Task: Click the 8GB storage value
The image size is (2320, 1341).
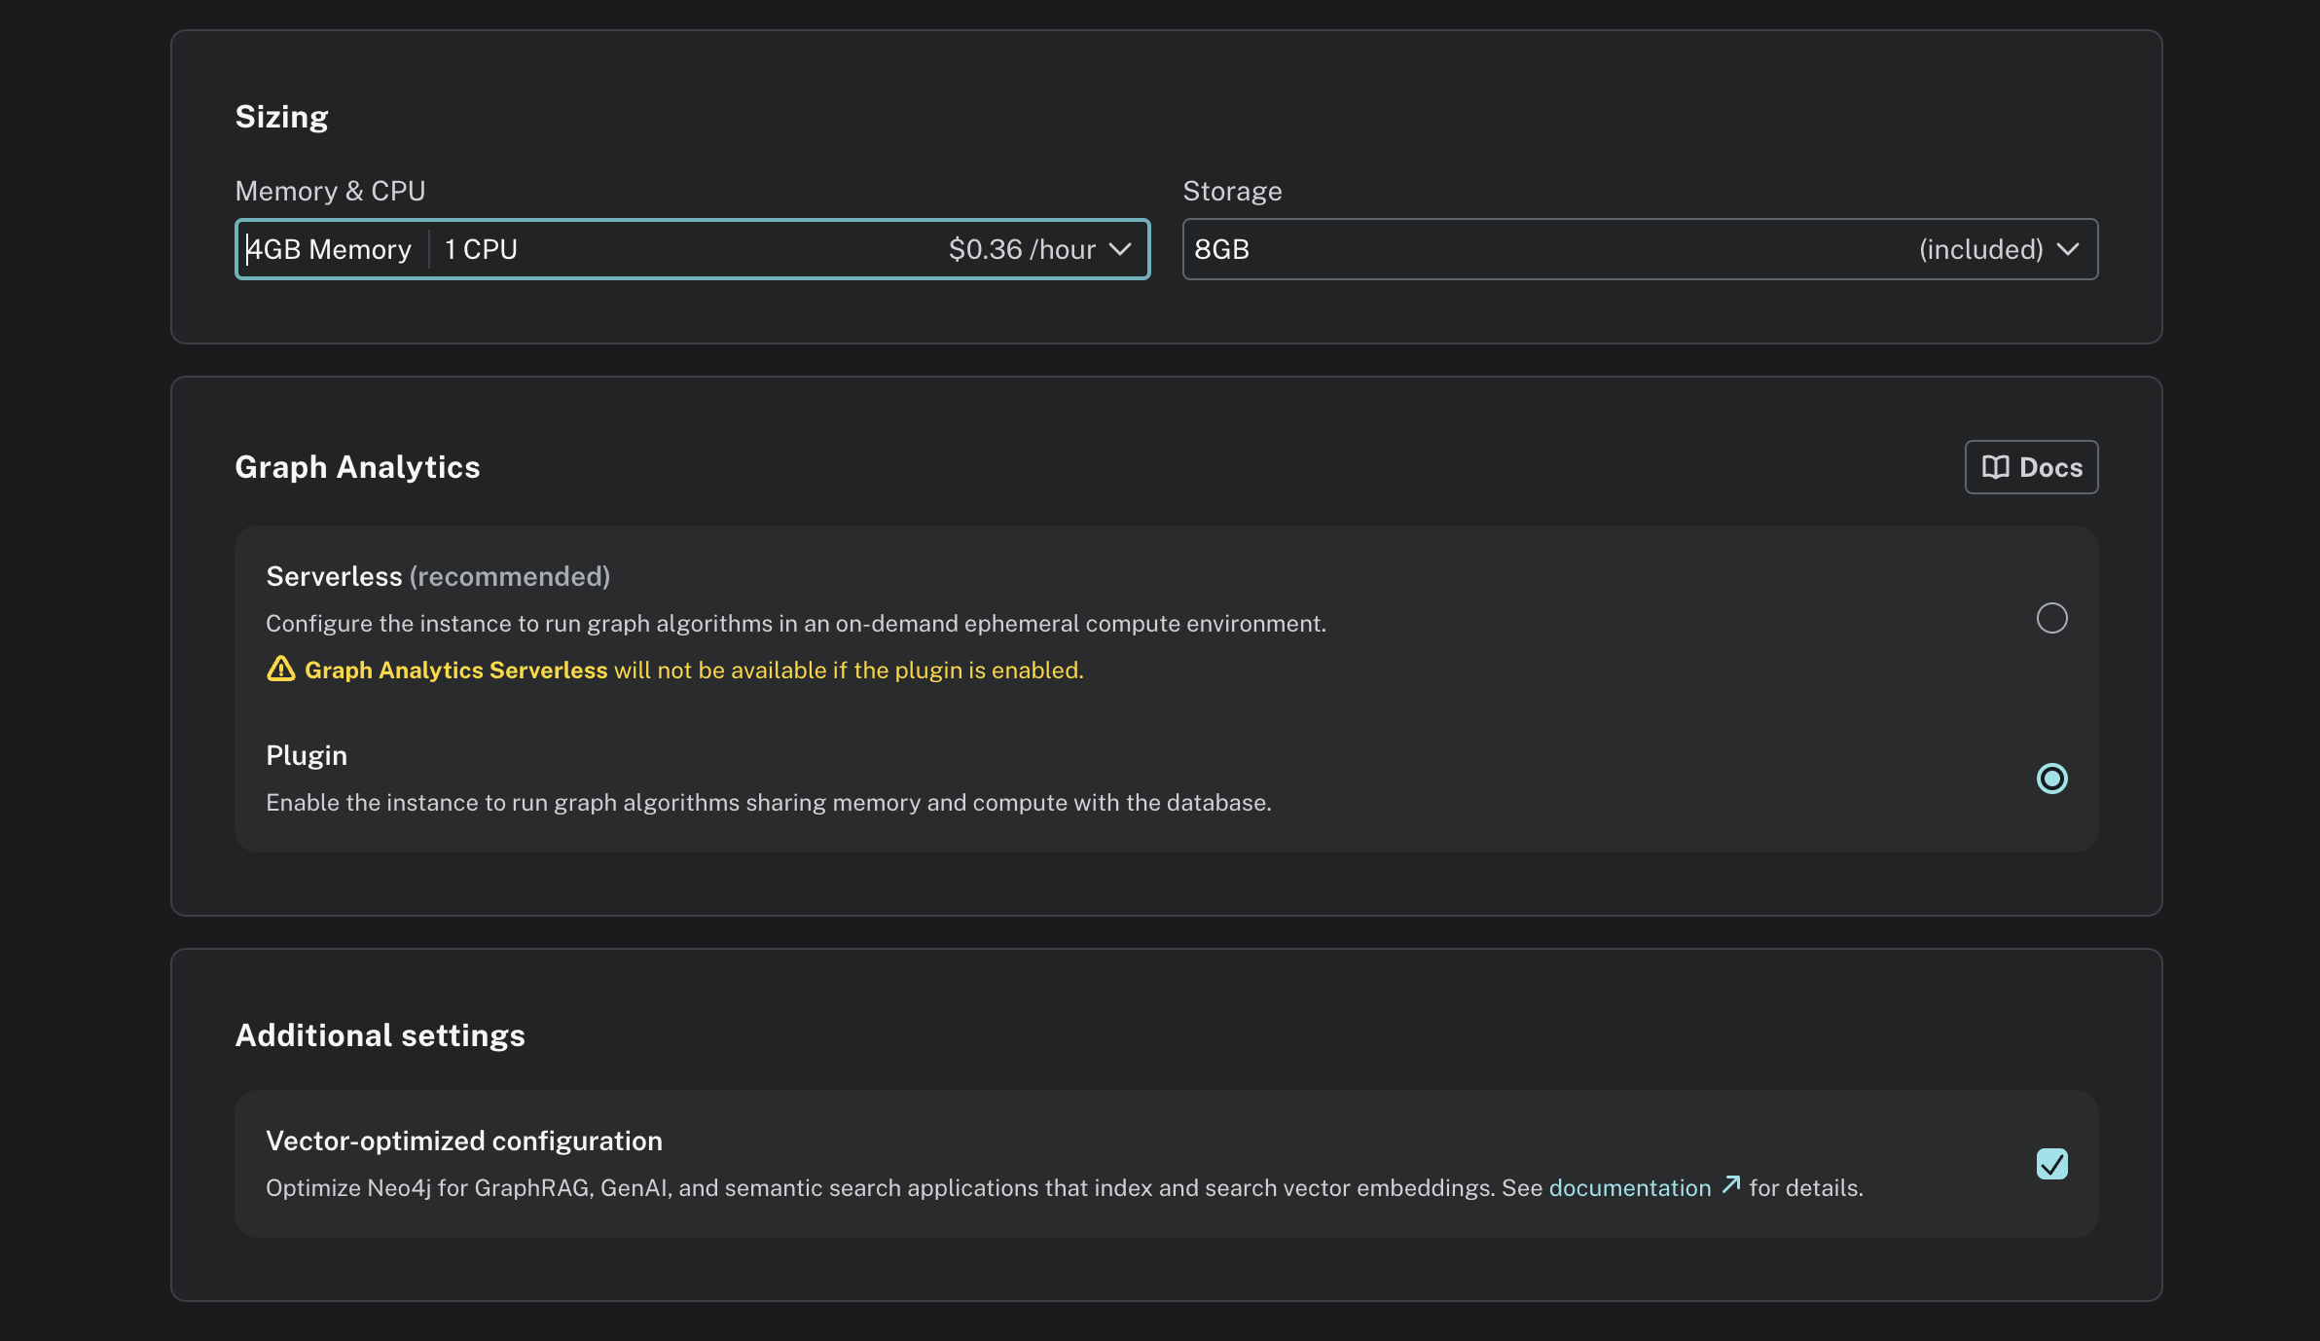Action: coord(1222,249)
